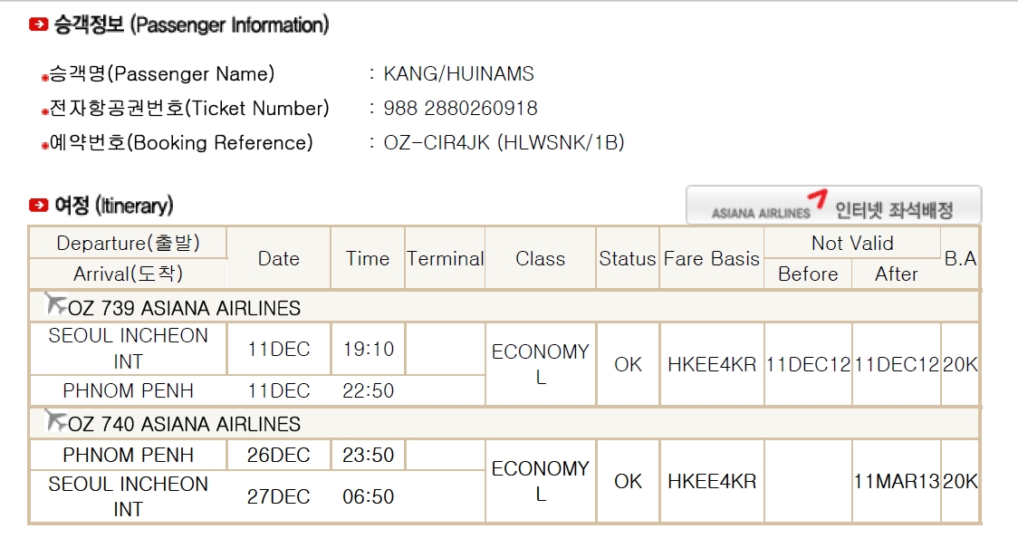Image resolution: width=1018 pixels, height=548 pixels.
Task: Click the 19:10 departure time cell
Action: pyautogui.click(x=368, y=350)
